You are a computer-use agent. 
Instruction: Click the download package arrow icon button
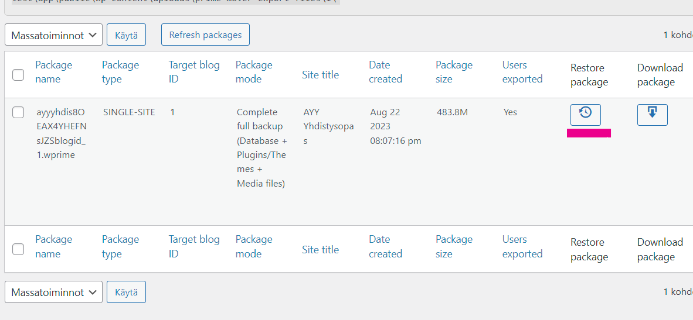click(653, 115)
